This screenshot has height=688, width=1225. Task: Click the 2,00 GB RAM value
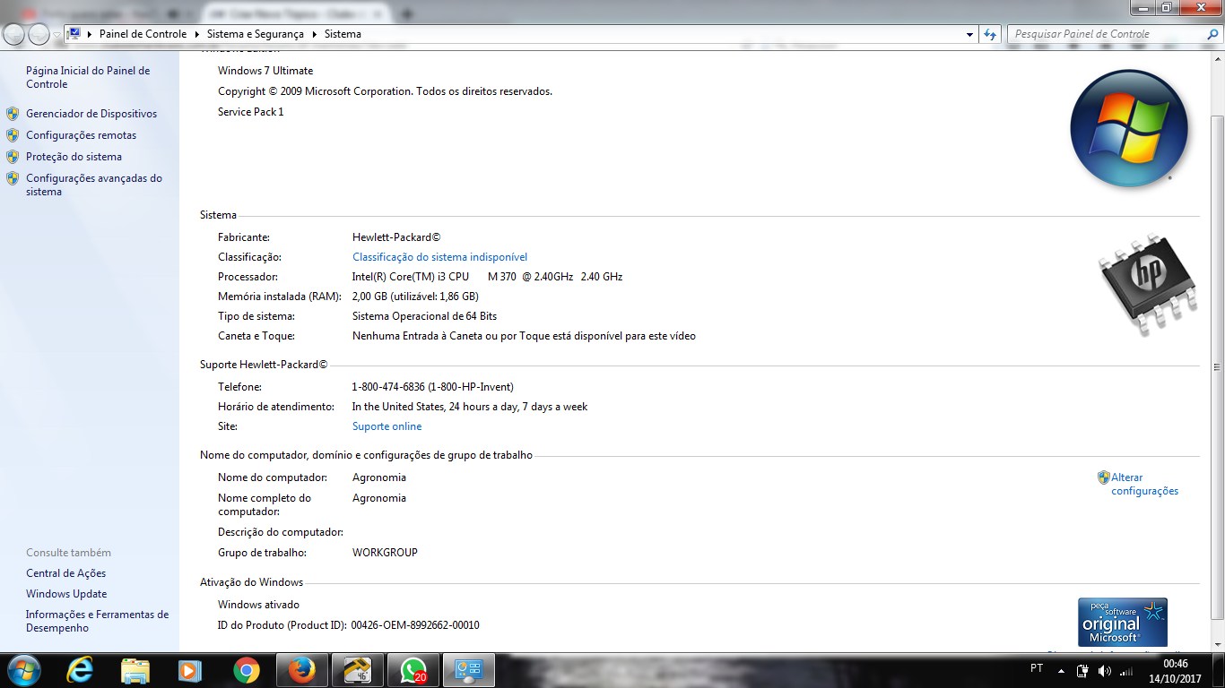(x=415, y=297)
